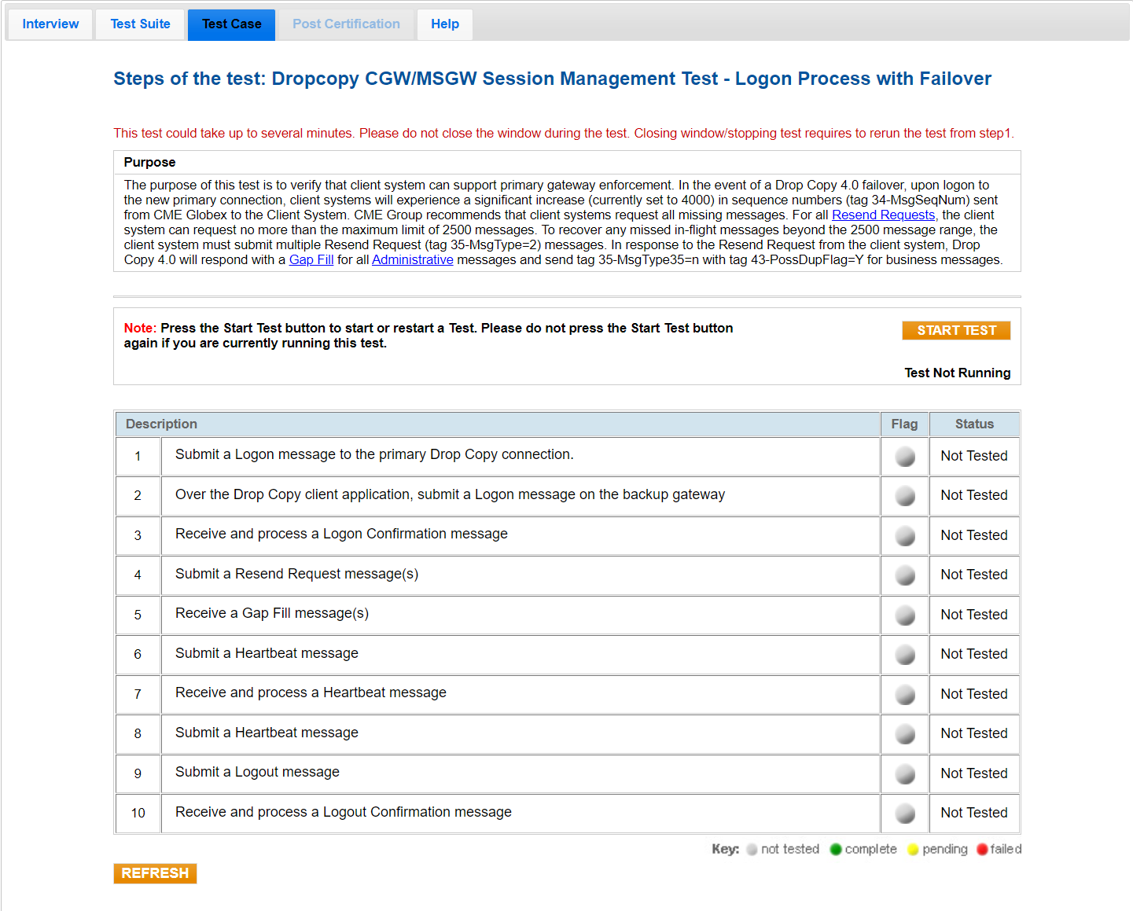Click the gray flag icon for step 2
The width and height of the screenshot is (1133, 911).
[905, 496]
